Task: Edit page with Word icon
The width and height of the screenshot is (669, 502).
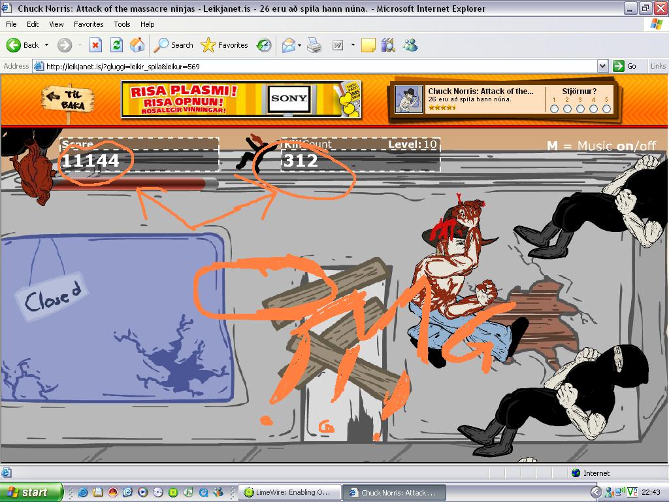Action: pos(338,45)
